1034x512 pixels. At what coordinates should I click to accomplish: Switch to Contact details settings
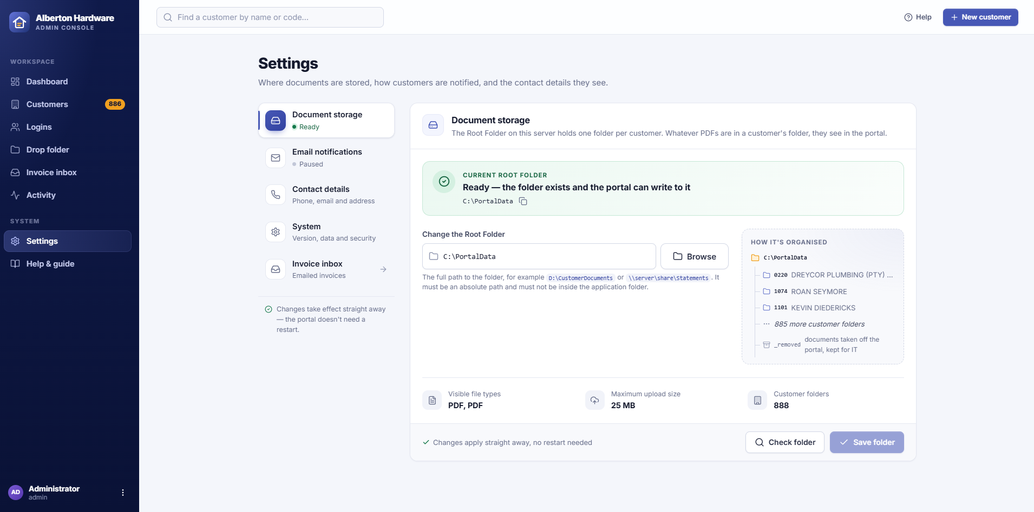(x=326, y=195)
